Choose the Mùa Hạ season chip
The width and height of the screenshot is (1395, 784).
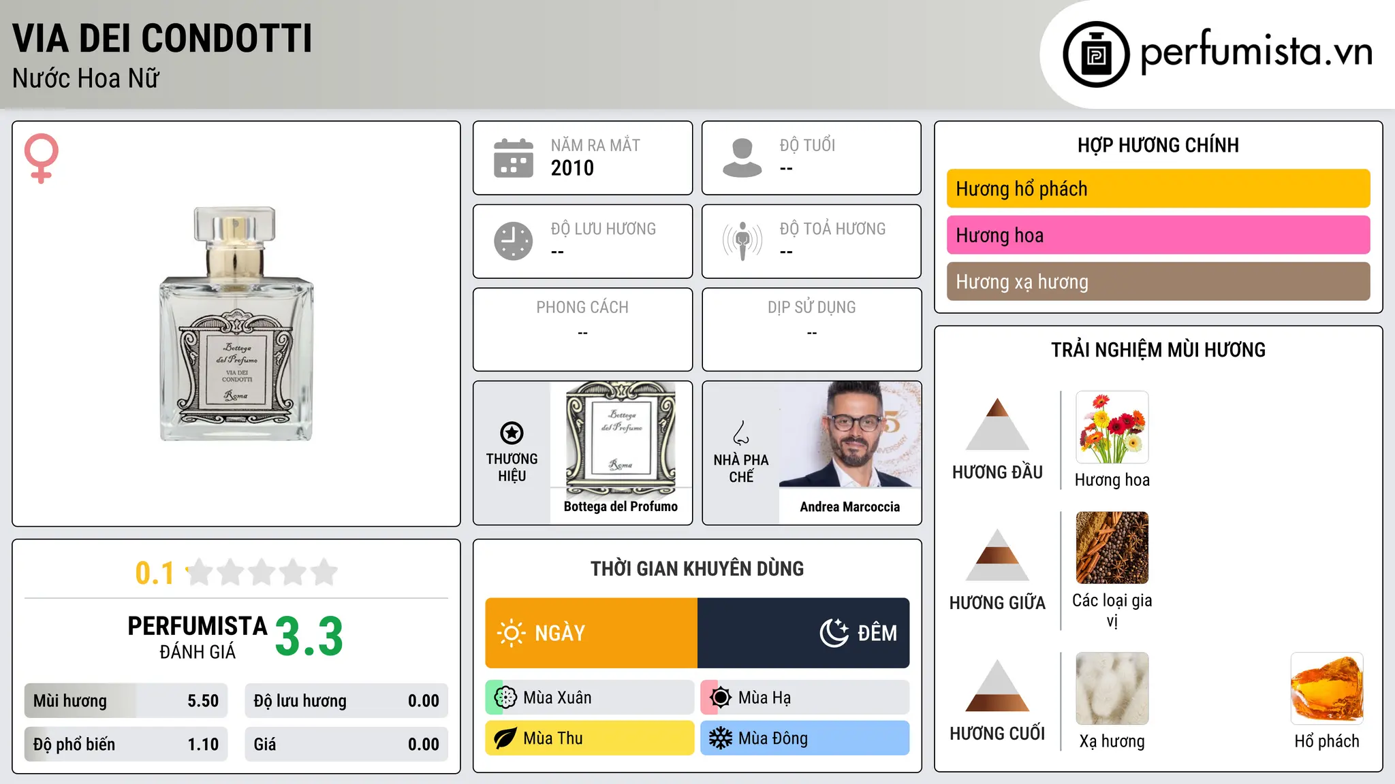(x=805, y=698)
